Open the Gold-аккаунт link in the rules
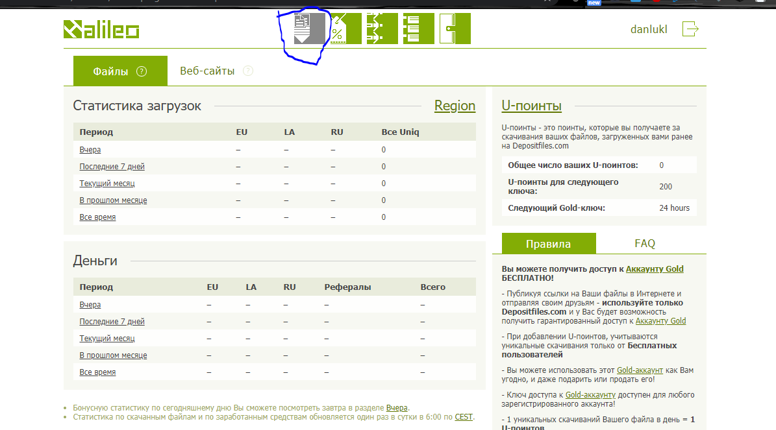This screenshot has height=430, width=776. [x=640, y=370]
